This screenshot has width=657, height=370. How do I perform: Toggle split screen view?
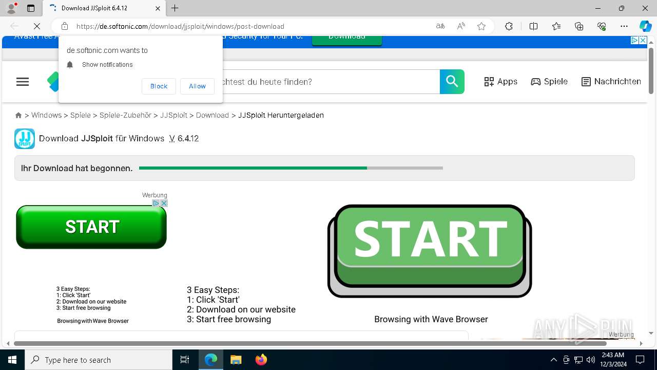(x=533, y=26)
